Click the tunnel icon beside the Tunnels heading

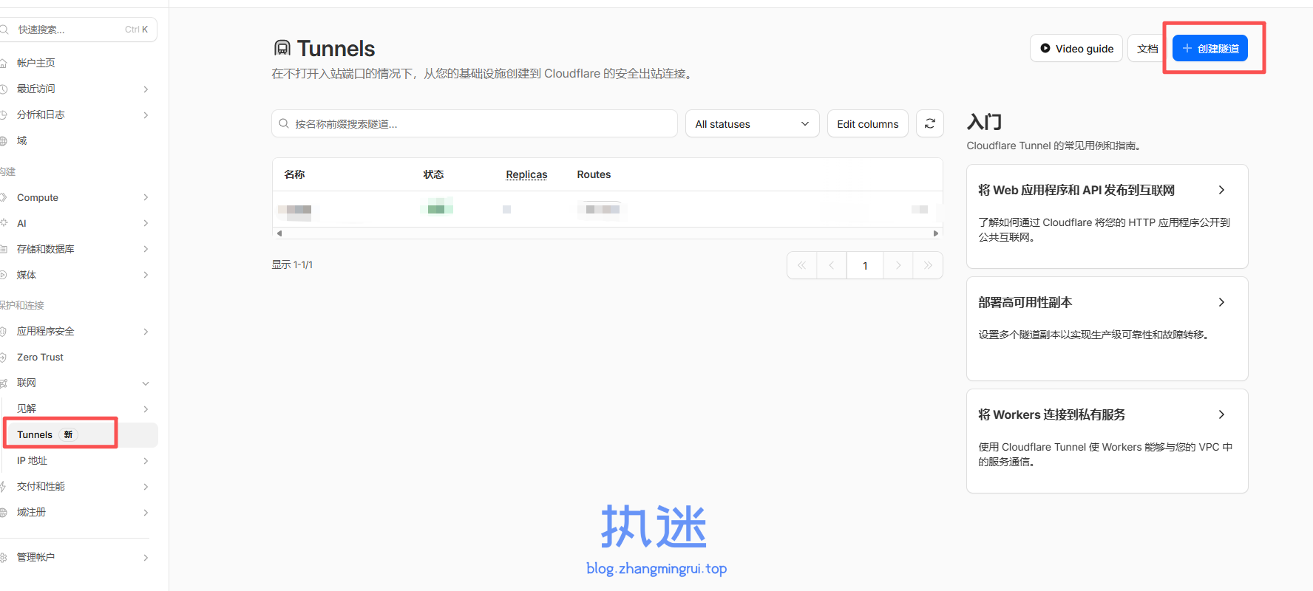[x=282, y=48]
